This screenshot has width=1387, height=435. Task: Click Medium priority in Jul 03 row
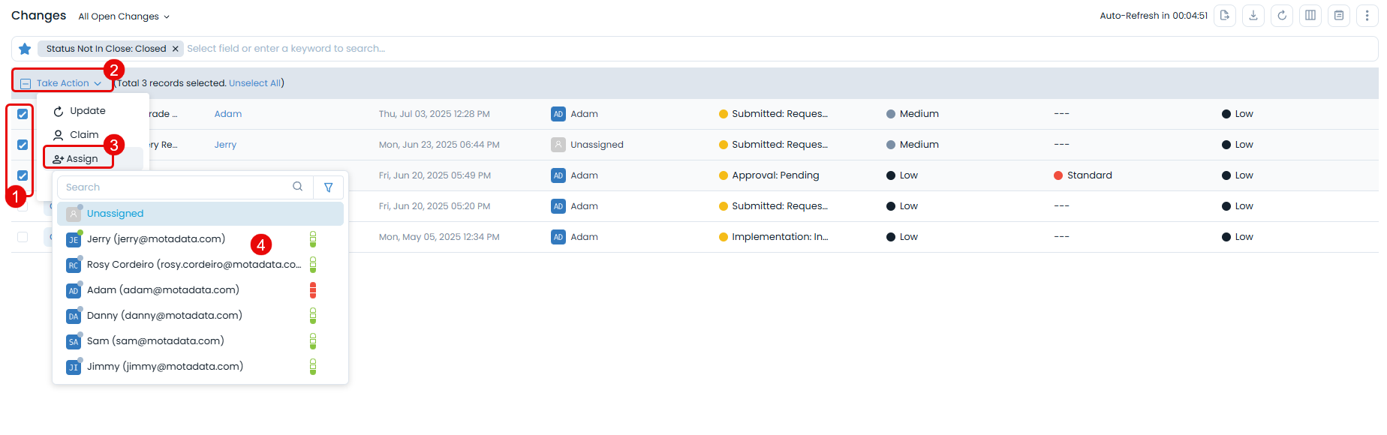[913, 114]
